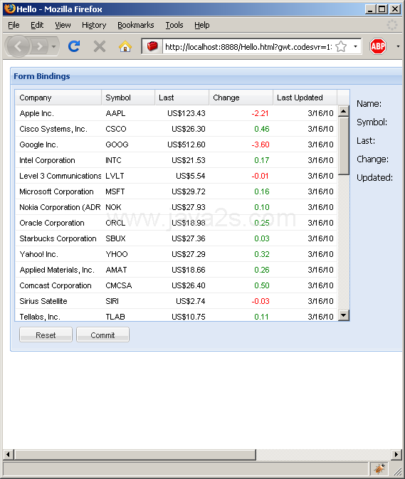This screenshot has height=479, width=405.
Task: Open the Edit menu
Action: [x=37, y=25]
